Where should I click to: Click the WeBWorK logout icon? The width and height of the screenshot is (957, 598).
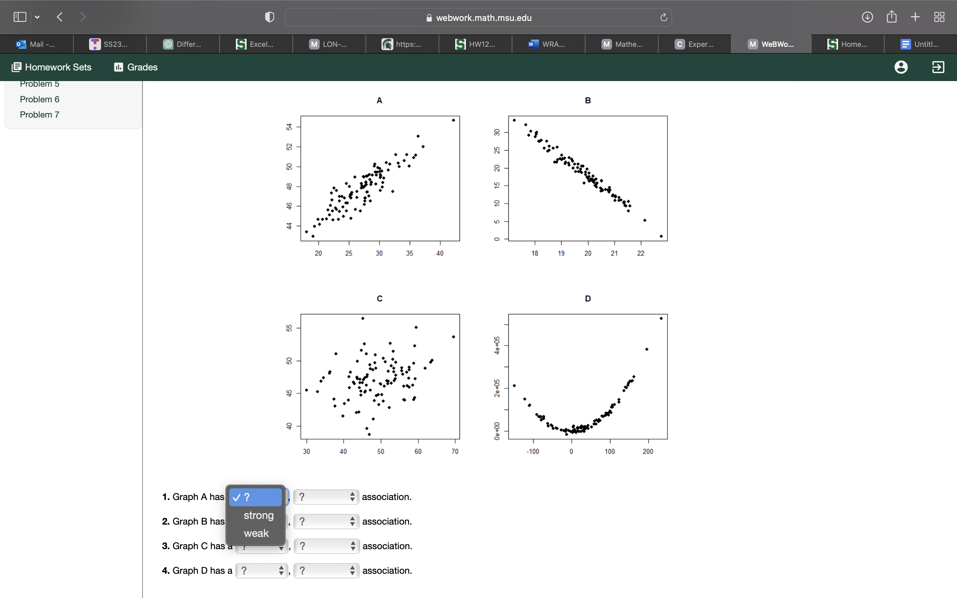click(x=938, y=67)
